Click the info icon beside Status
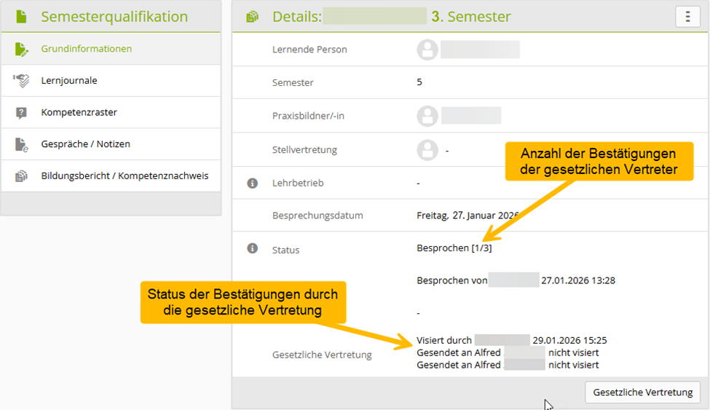The image size is (710, 410). 253,249
